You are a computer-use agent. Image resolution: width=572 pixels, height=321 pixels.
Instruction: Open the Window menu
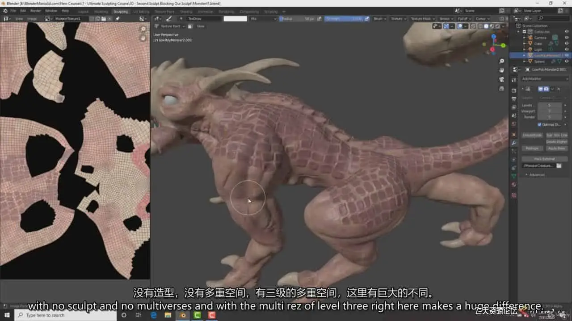pyautogui.click(x=51, y=11)
